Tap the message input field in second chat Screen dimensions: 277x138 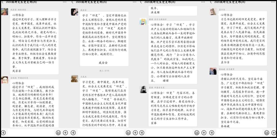[x=101, y=133]
